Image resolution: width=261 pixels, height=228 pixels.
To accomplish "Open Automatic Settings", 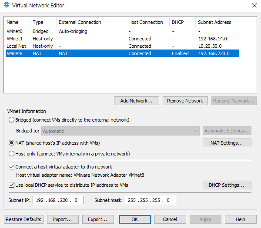I will pyautogui.click(x=227, y=131).
